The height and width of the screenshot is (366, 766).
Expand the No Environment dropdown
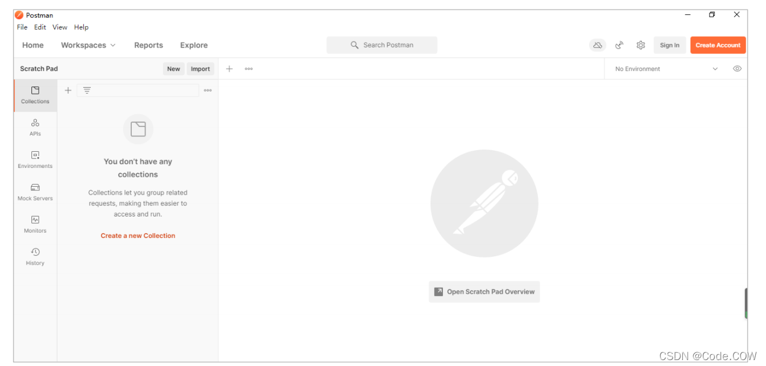pos(666,69)
